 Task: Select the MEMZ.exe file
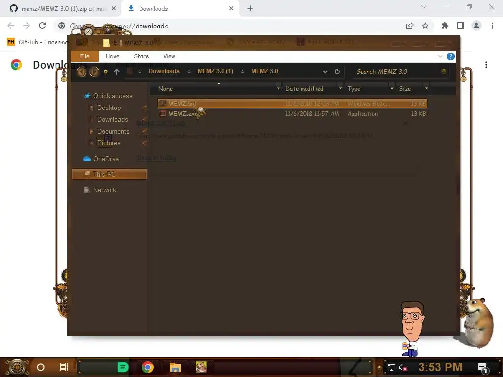[x=292, y=113]
